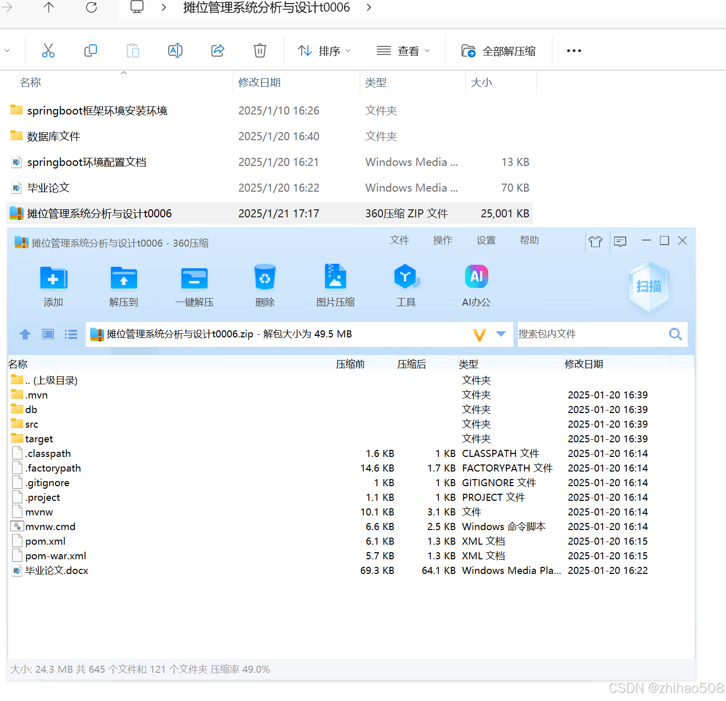The image size is (726, 701).
Task: Click the 全部解压缩 extract all button
Action: (x=499, y=51)
